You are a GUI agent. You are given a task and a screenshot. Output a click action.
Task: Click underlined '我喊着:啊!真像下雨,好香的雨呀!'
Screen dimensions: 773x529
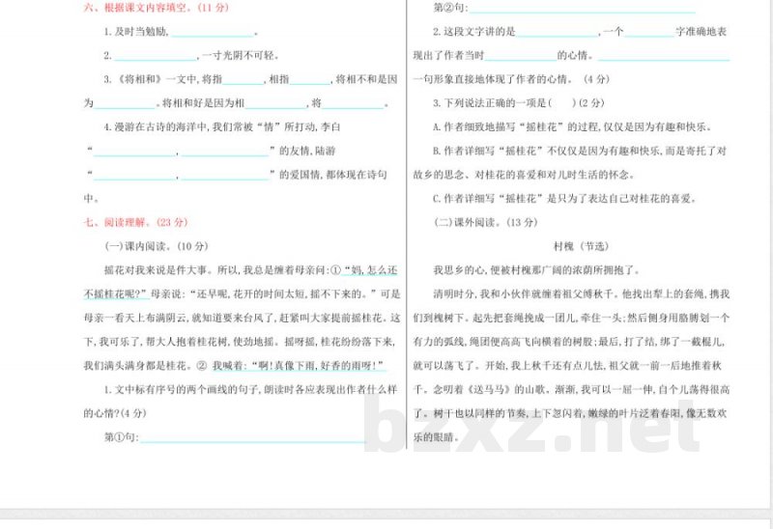pyautogui.click(x=299, y=366)
